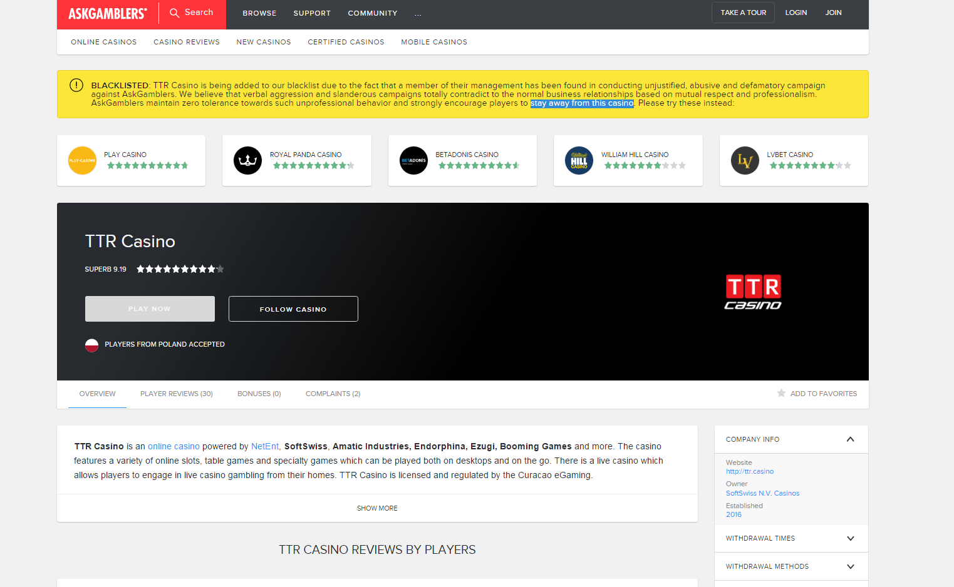This screenshot has height=587, width=954.
Task: Click the Search text field in header
Action: click(x=199, y=13)
